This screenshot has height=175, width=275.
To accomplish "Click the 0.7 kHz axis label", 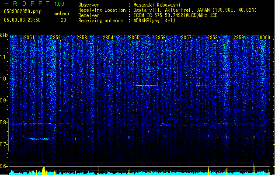I will (x=4, y=144).
